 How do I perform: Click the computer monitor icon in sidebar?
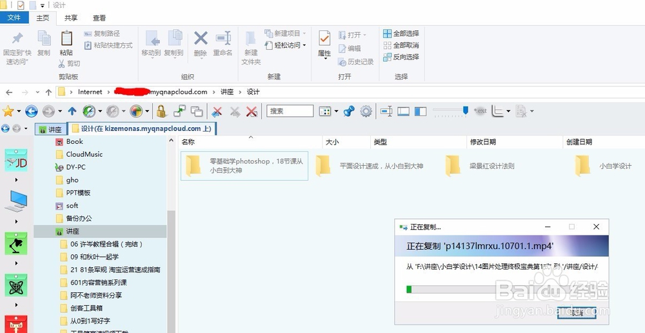click(15, 201)
